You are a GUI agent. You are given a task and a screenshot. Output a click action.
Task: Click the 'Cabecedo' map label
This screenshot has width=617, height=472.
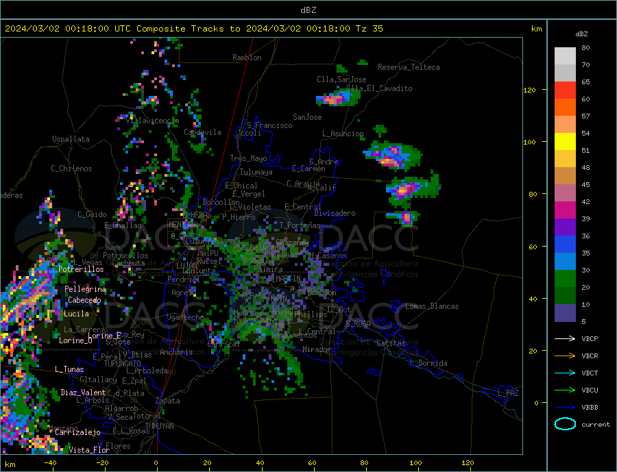pyautogui.click(x=84, y=300)
